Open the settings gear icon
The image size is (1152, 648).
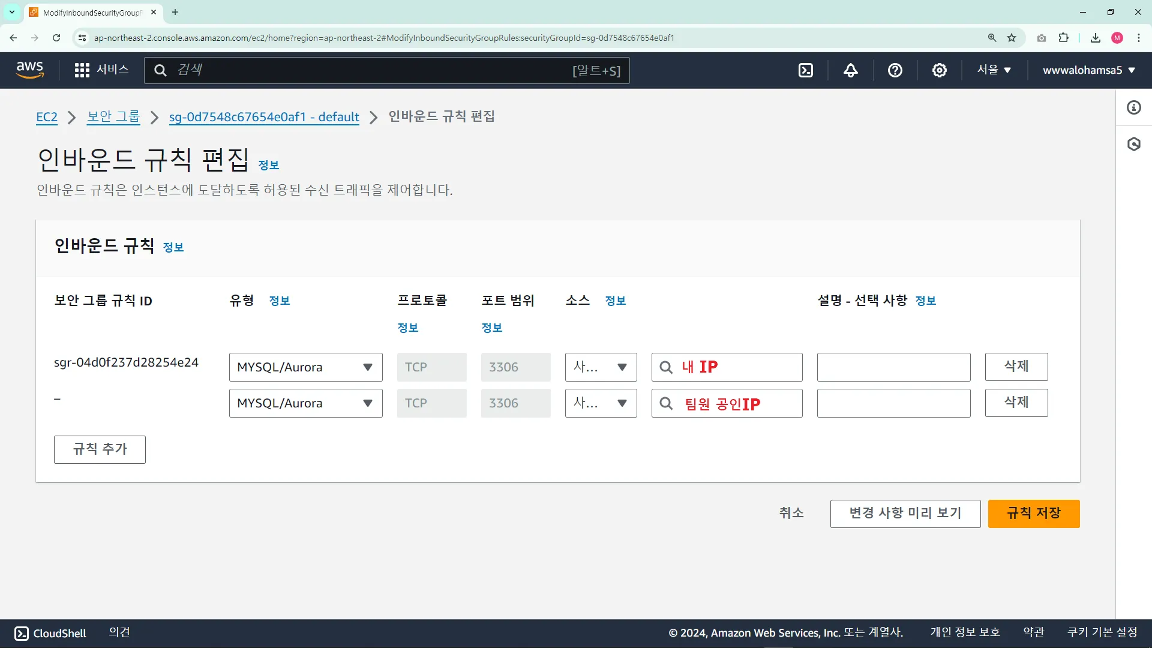click(x=939, y=70)
